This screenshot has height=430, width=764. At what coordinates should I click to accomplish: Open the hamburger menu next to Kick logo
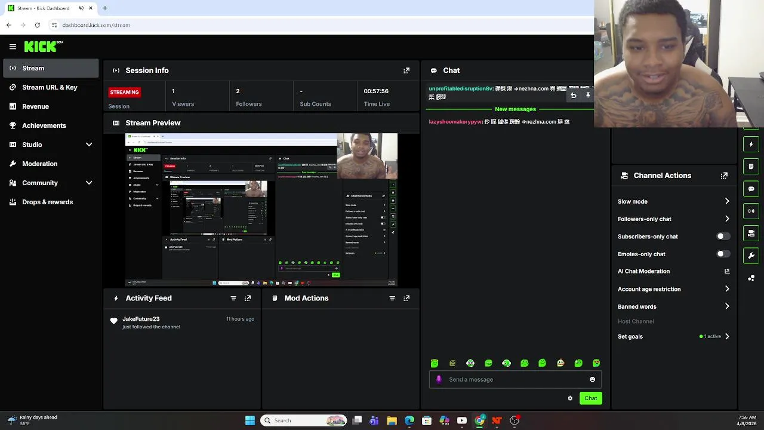click(x=13, y=47)
